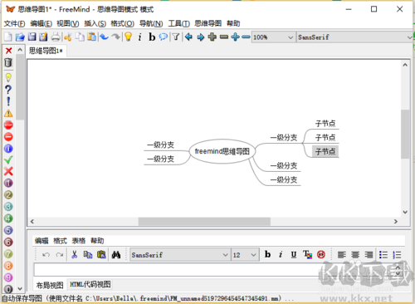Viewport: 415px width, 304px height.
Task: Select the 思维导图1* document tab
Action: [x=46, y=51]
